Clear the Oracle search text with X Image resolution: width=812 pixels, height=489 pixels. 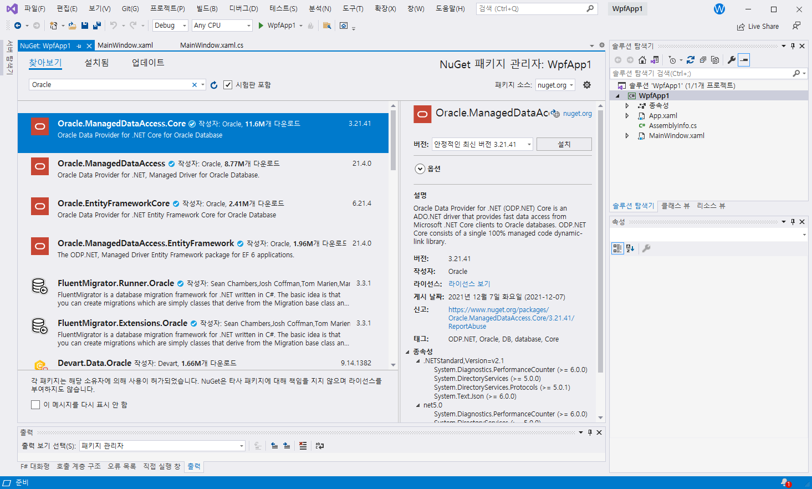pos(195,85)
